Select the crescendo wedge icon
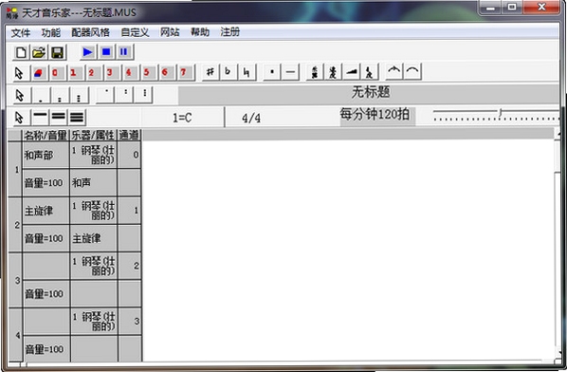 coord(351,72)
